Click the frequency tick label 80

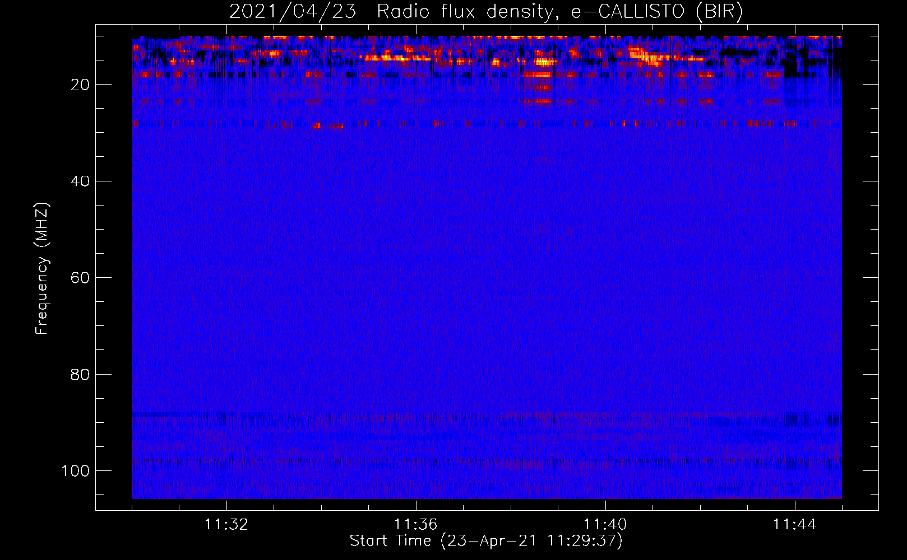[x=80, y=374]
